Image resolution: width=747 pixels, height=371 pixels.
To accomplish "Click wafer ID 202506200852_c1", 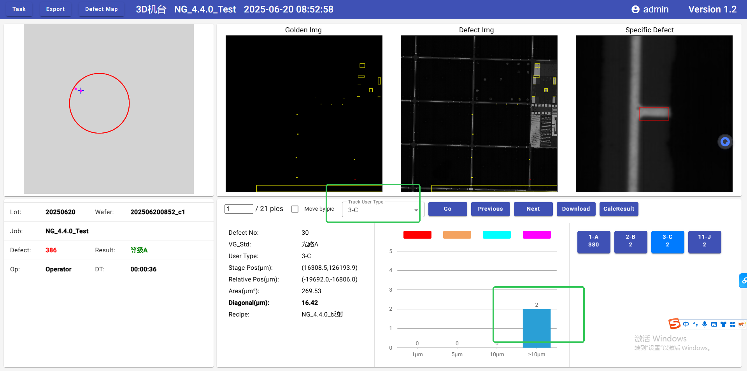I will click(x=158, y=212).
